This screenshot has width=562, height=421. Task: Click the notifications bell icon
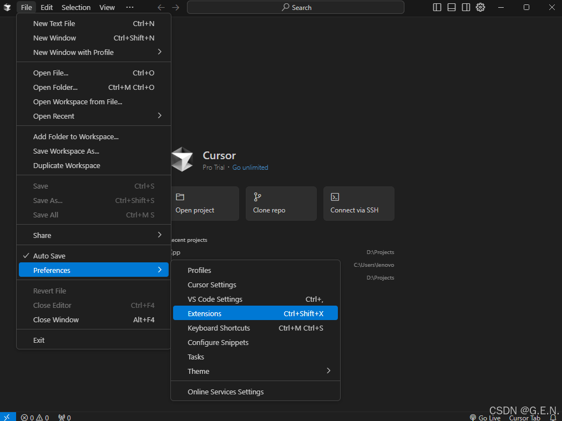pyautogui.click(x=553, y=418)
